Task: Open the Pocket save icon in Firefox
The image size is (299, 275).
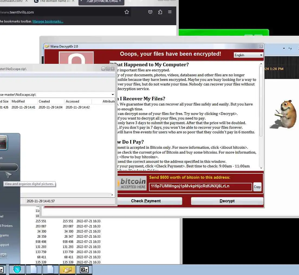Action: click(150, 12)
